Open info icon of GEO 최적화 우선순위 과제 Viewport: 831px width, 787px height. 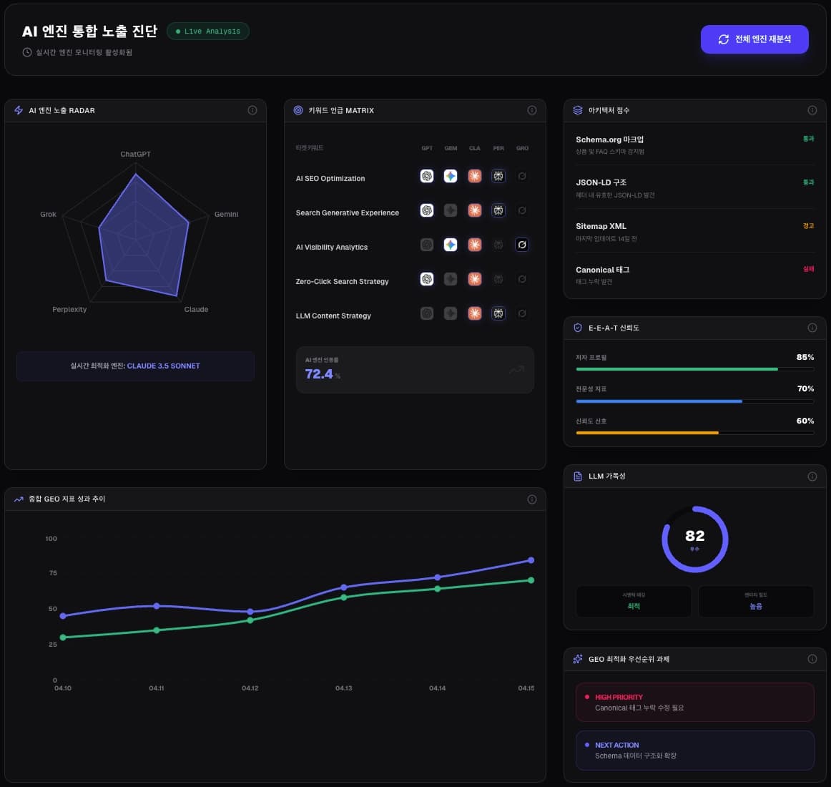point(812,659)
